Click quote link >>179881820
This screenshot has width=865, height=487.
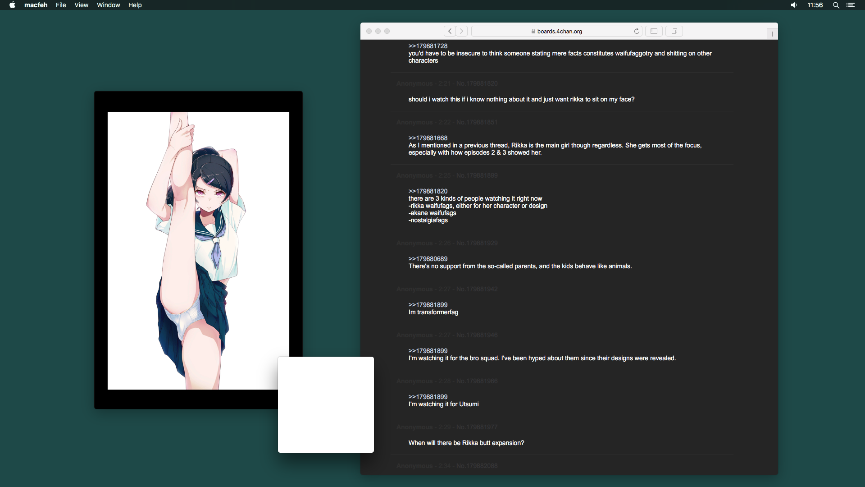point(428,191)
